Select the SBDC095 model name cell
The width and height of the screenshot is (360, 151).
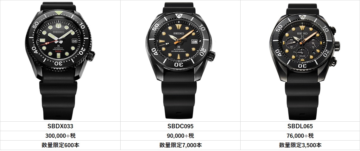[180, 126]
